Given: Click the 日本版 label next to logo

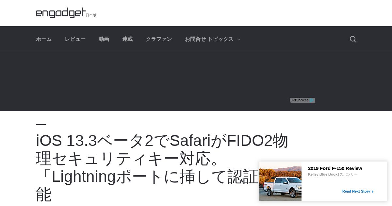Looking at the screenshot, I should 91,15.
